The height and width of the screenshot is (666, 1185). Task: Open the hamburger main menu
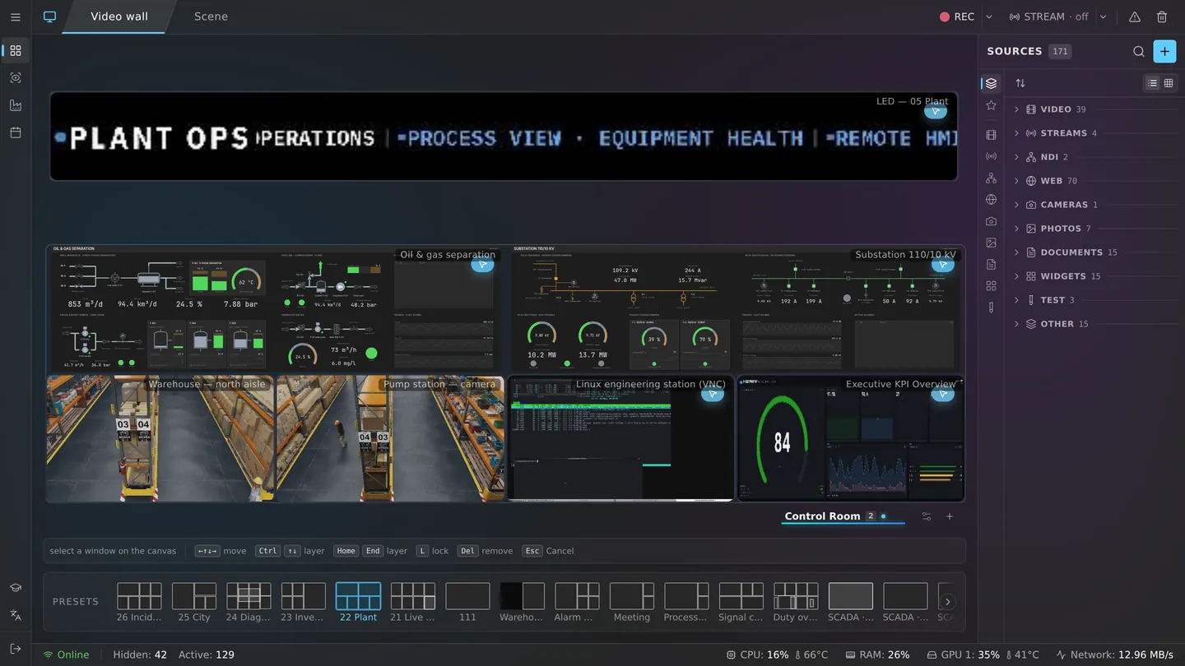click(16, 16)
